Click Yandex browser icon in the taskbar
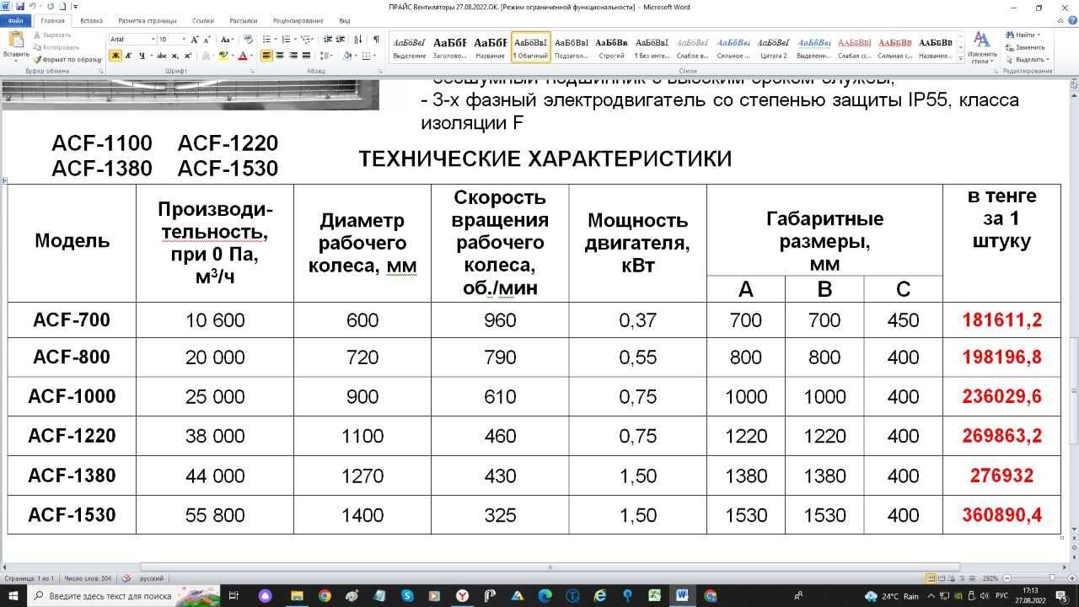The height and width of the screenshot is (607, 1079). [x=462, y=596]
